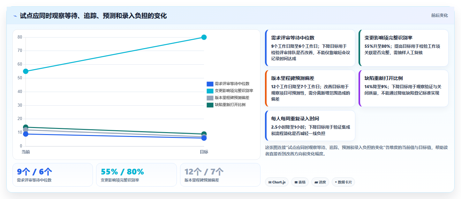Click the 进度 tag
Screen dimensions: 461x199
coord(320,182)
